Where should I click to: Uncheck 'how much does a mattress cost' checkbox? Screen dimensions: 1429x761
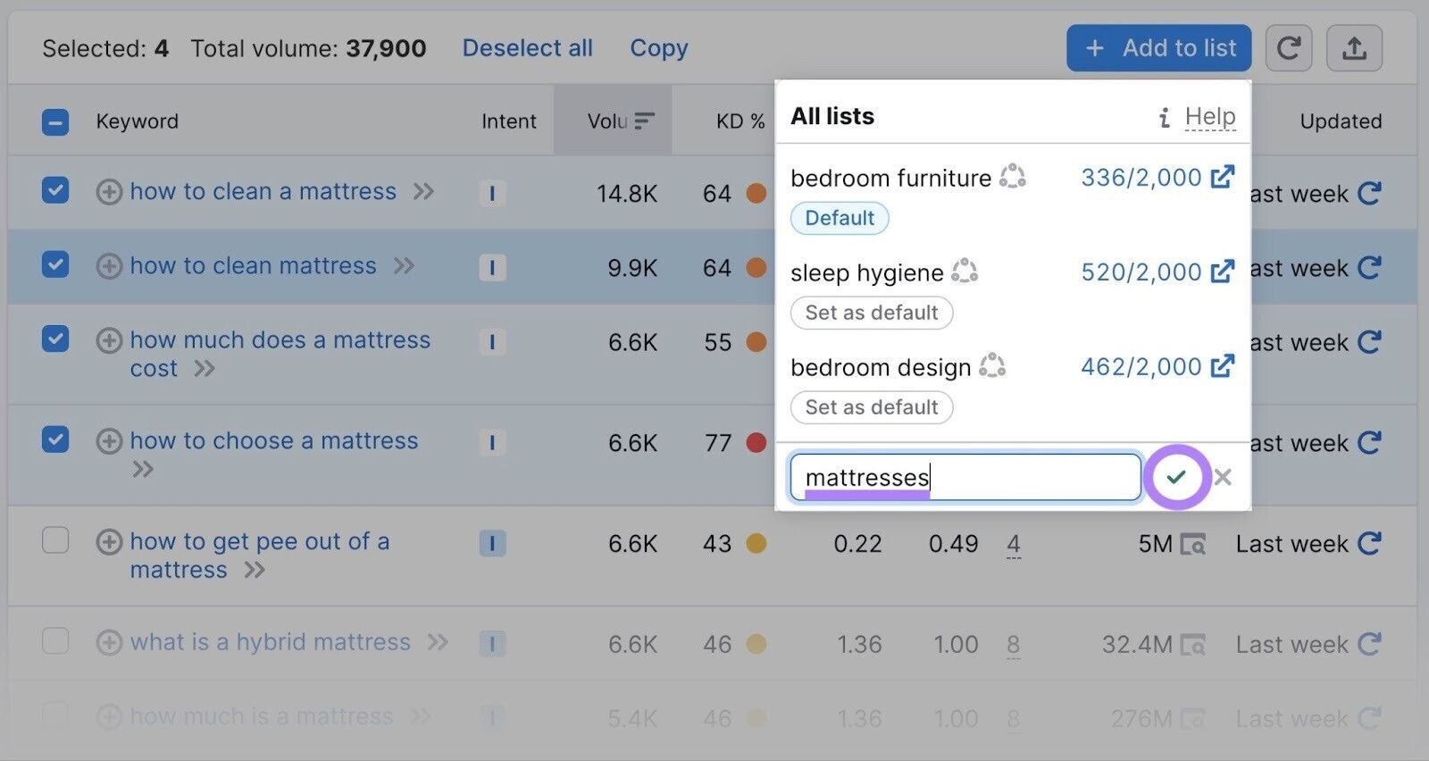55,338
